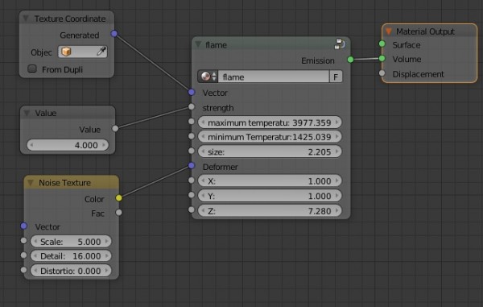Screen dimensions: 483x307
Task: Click the cube object icon in Texture Coordinate
Action: 66,52
